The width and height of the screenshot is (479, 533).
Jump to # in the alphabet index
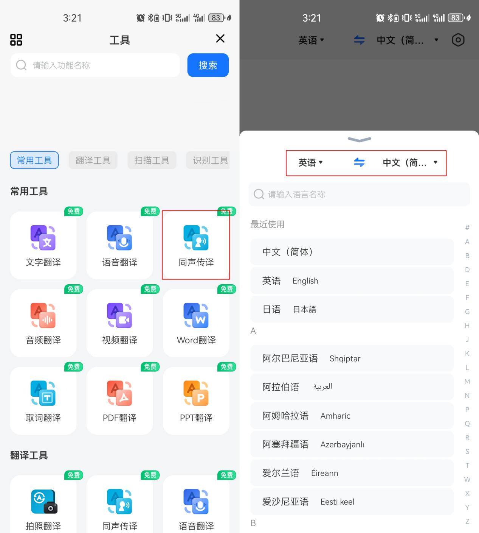(x=467, y=228)
